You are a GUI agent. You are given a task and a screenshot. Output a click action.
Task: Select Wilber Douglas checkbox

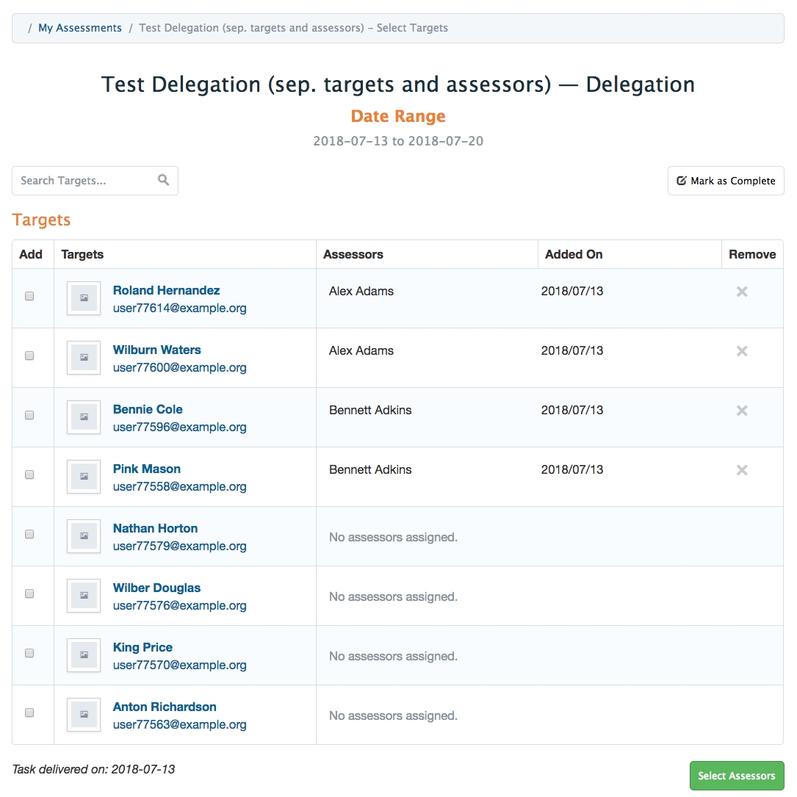click(x=29, y=594)
